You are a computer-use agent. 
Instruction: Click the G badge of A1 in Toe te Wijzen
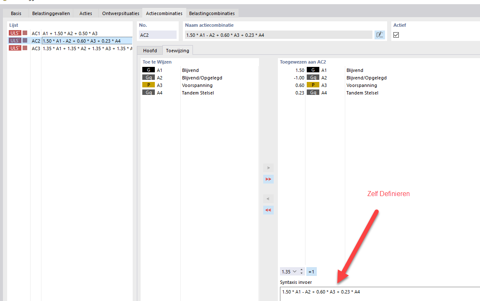149,70
